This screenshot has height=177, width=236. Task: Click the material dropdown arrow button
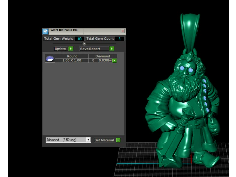88,140
